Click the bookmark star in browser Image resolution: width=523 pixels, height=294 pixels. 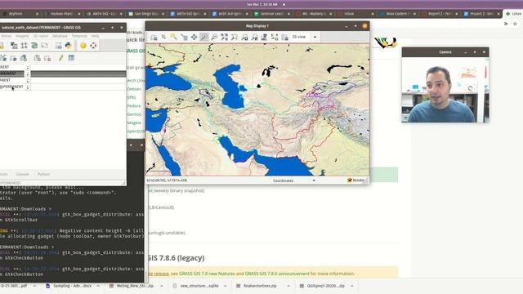[515, 24]
